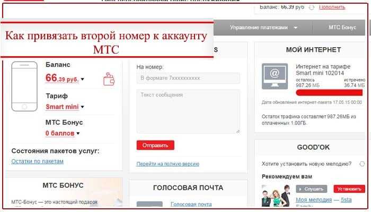
Task: Expand the Smart mini tariff dropdown
Action: click(82, 107)
